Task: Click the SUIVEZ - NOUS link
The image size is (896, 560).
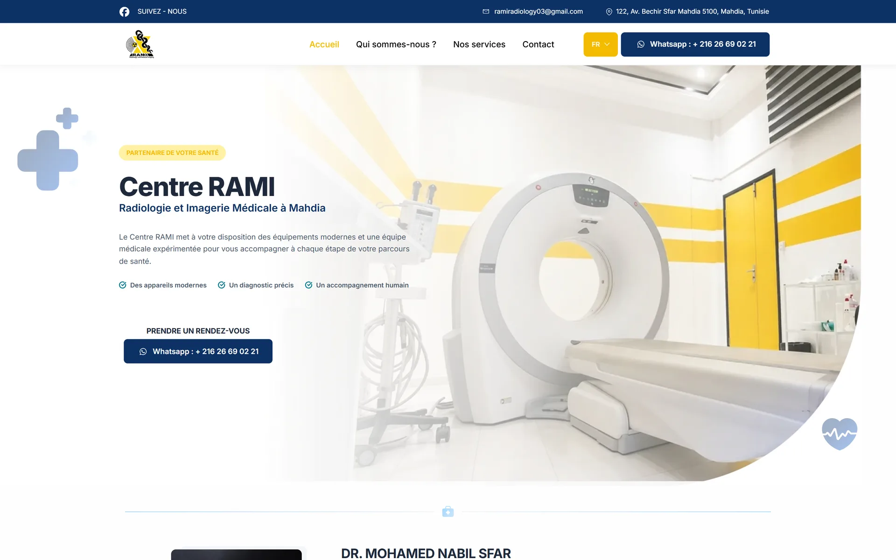Action: 162,12
